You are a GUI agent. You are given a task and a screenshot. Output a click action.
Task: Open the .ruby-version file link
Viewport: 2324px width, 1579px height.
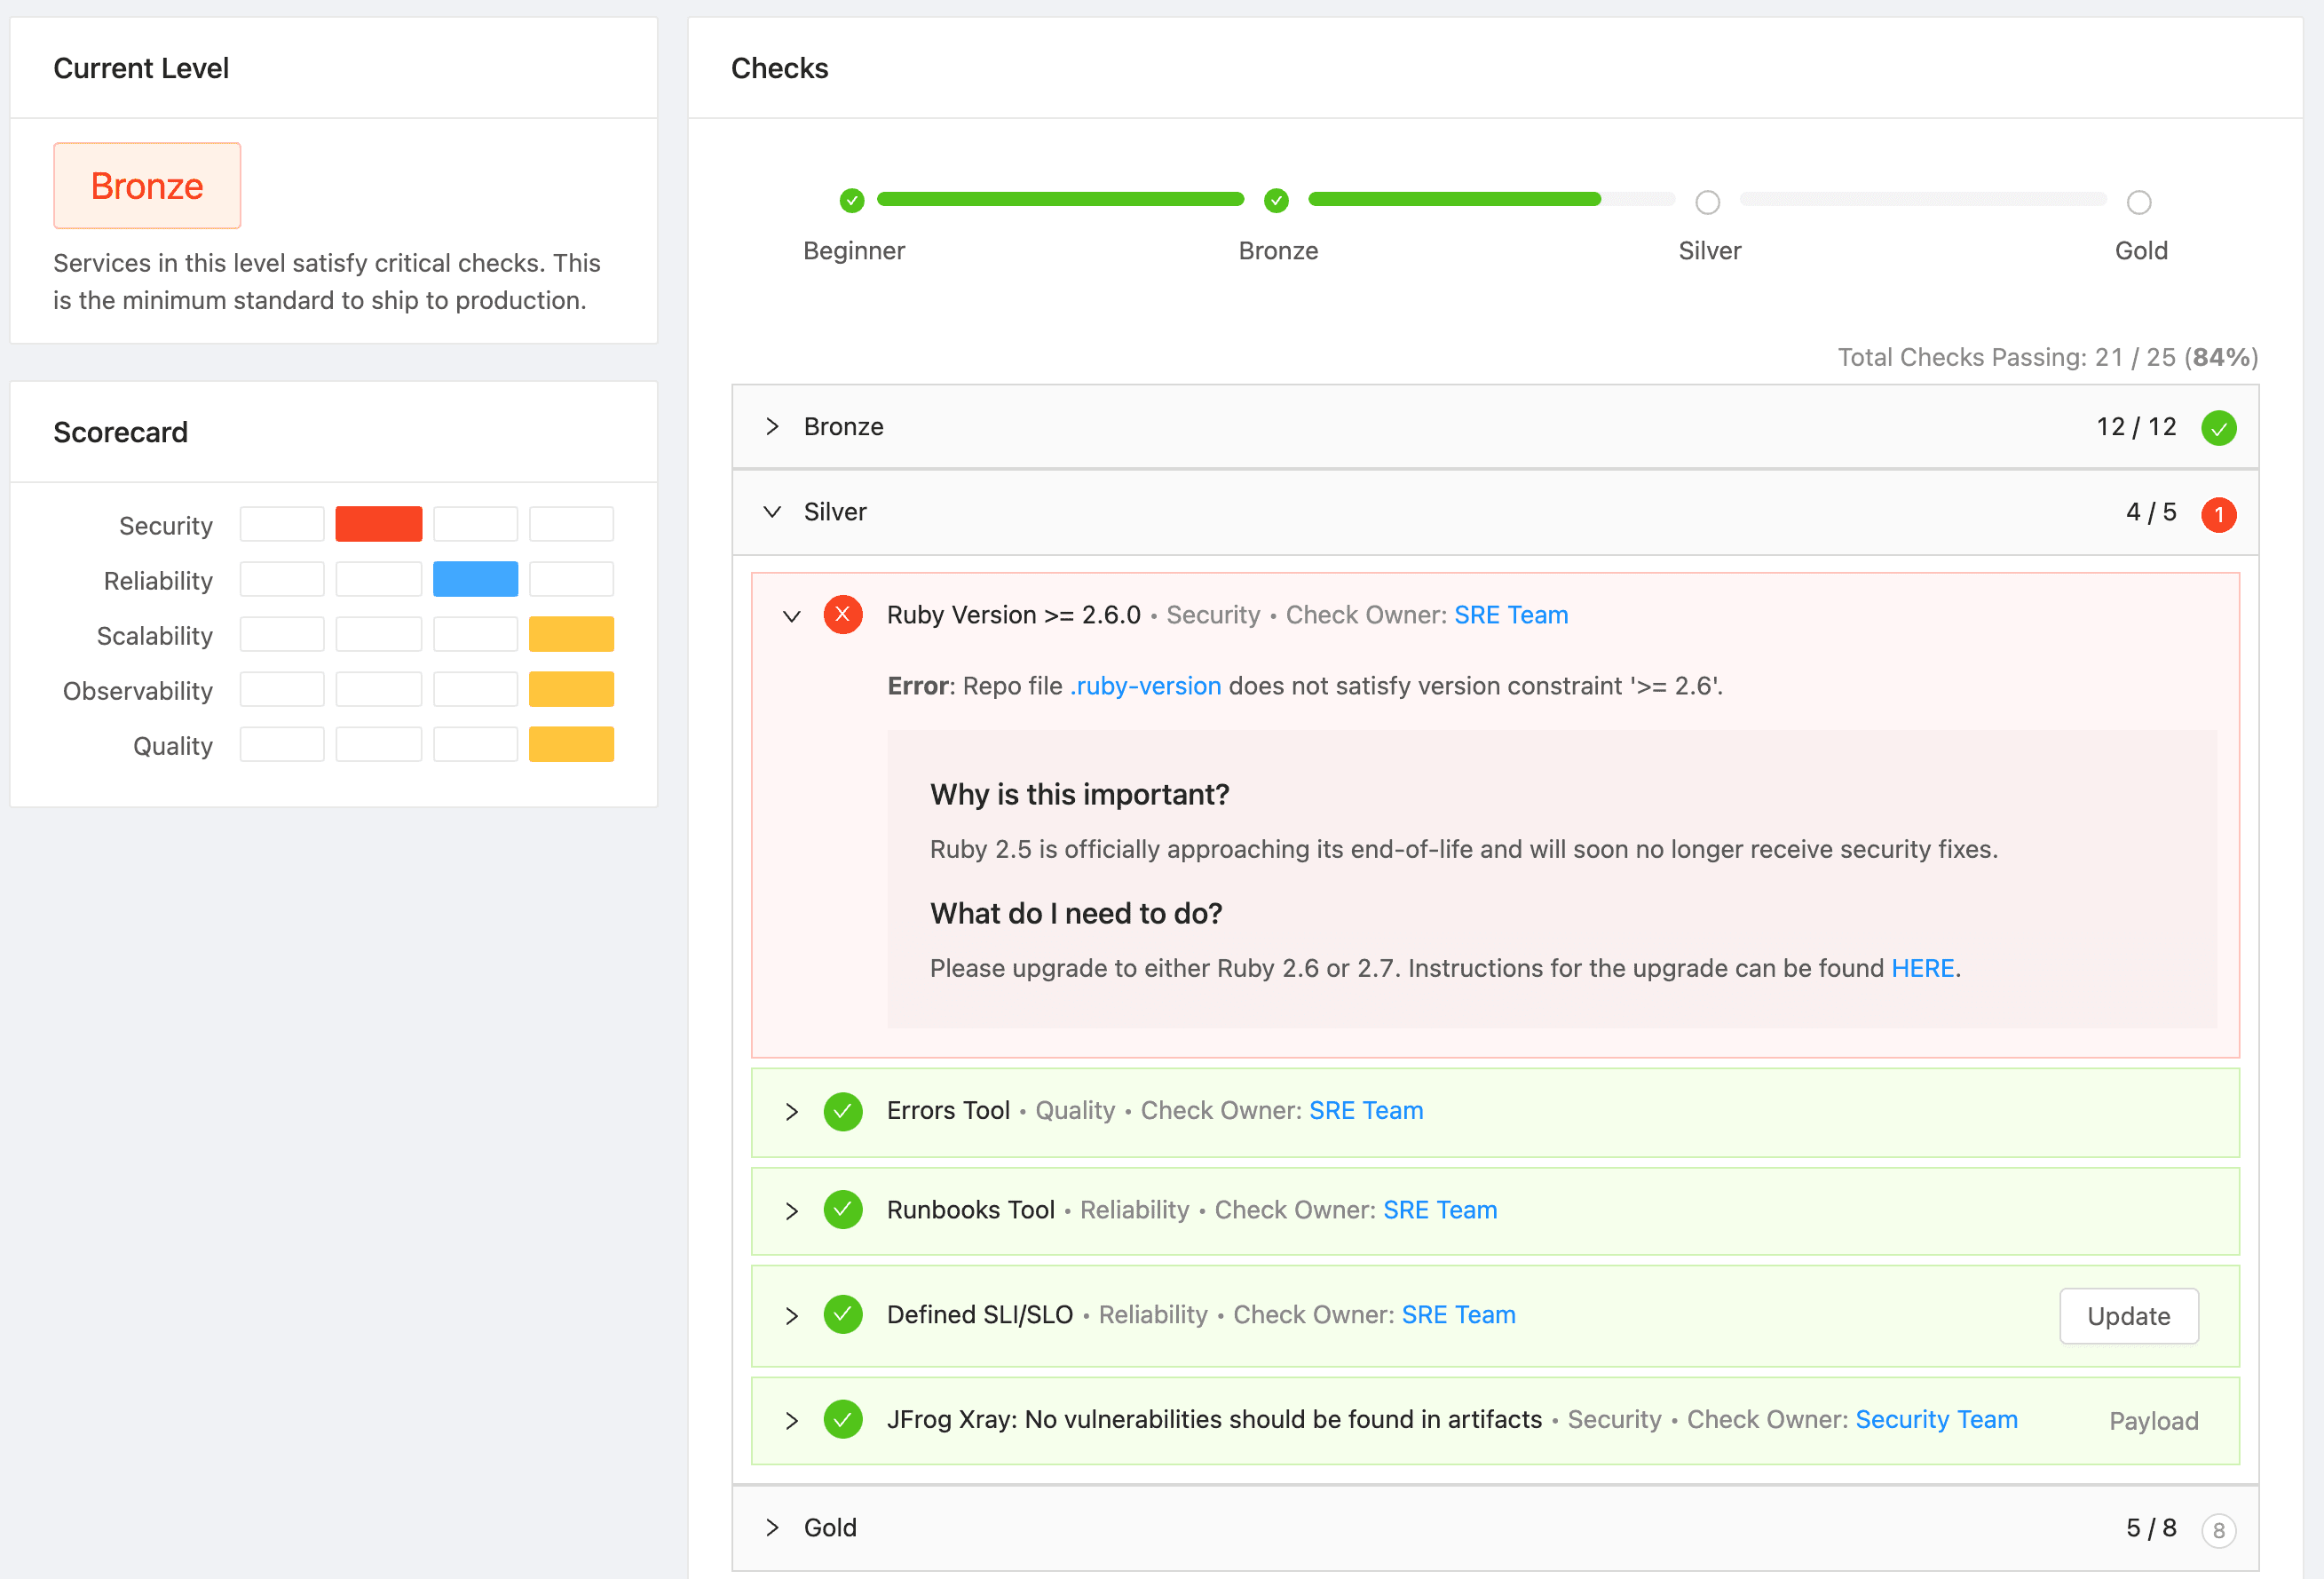point(1145,686)
